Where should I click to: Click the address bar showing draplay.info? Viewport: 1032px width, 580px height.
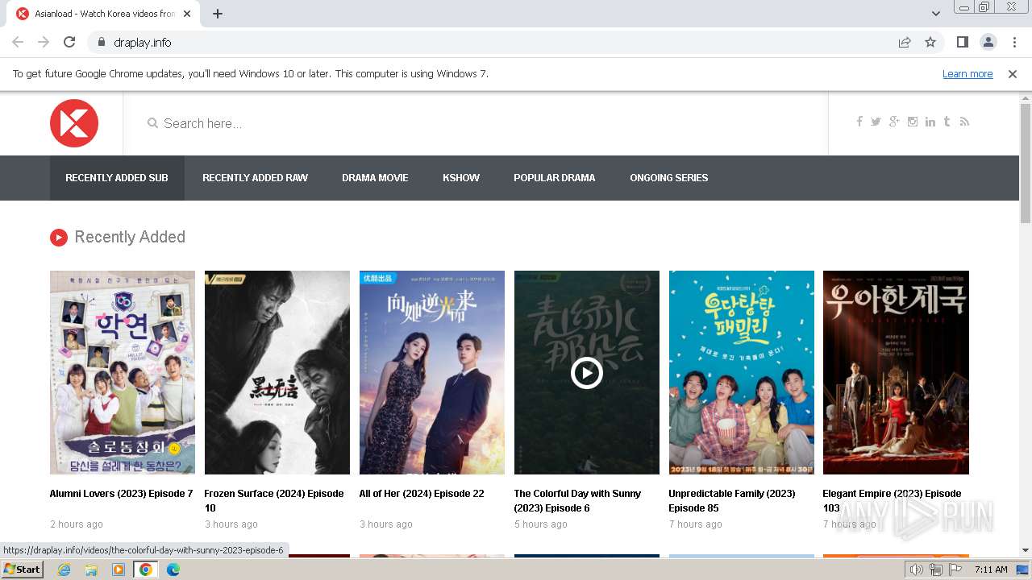492,42
